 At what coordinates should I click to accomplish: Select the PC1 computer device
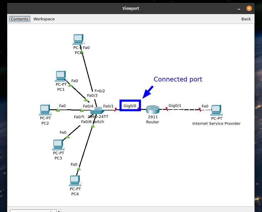click(x=60, y=76)
